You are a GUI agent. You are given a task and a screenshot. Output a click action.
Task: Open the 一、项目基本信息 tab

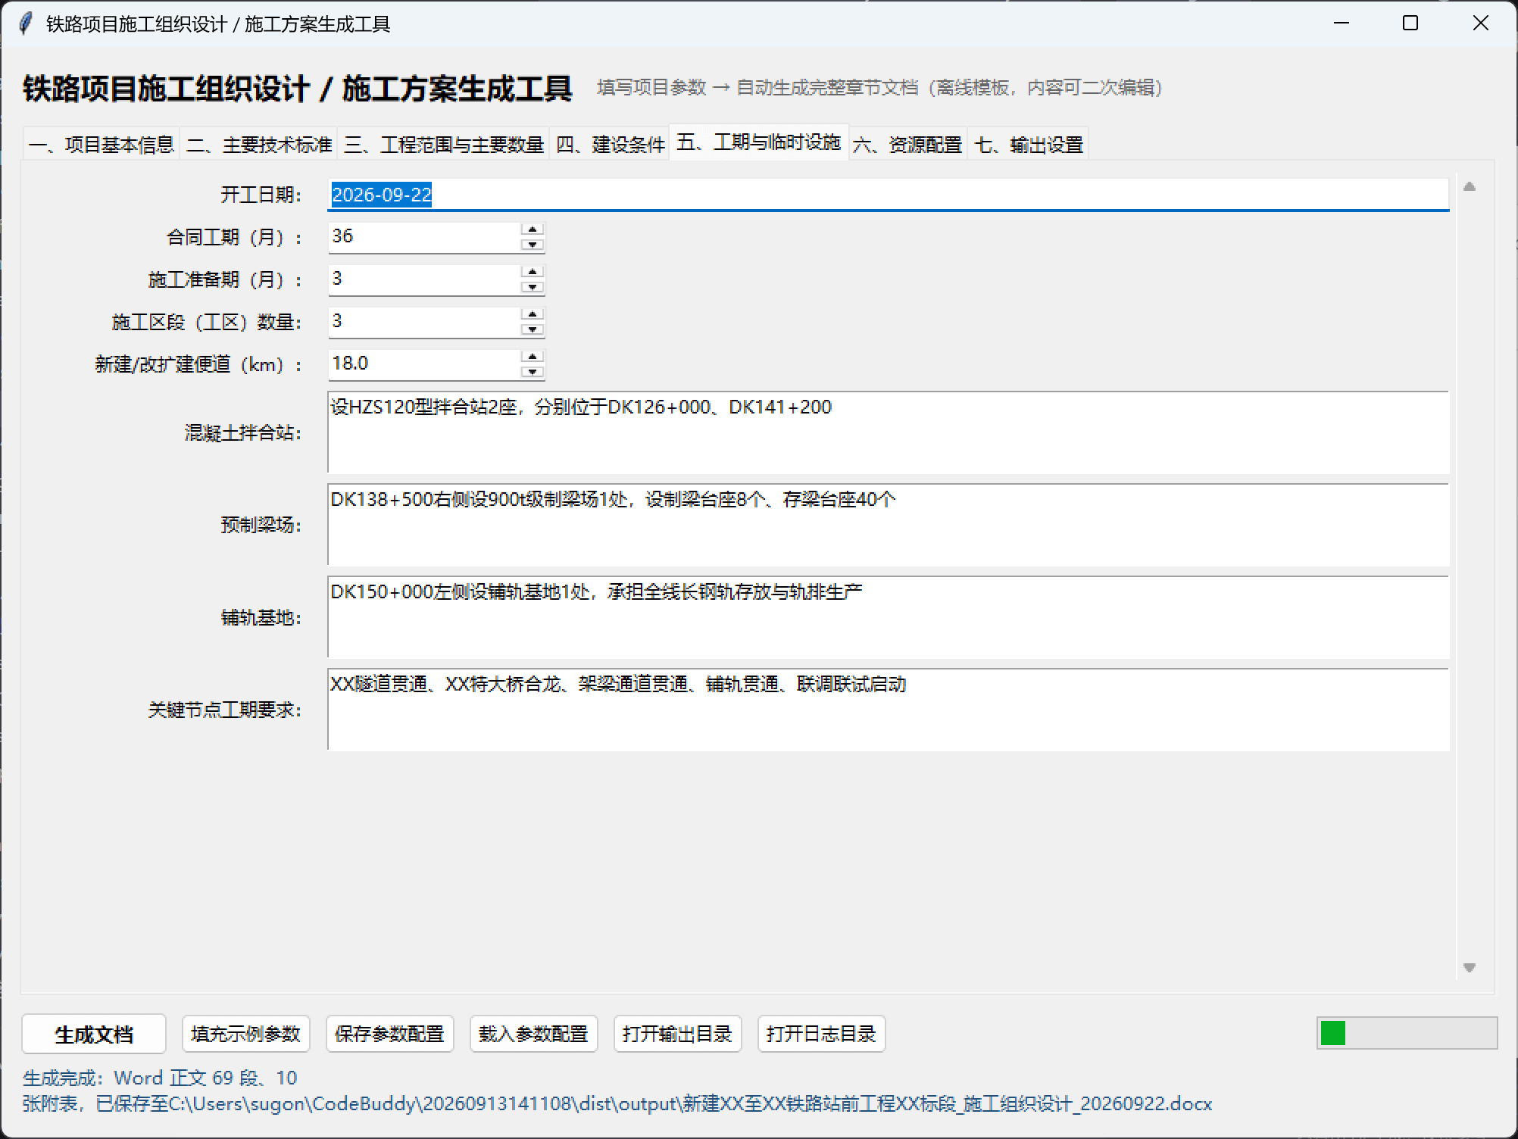102,144
